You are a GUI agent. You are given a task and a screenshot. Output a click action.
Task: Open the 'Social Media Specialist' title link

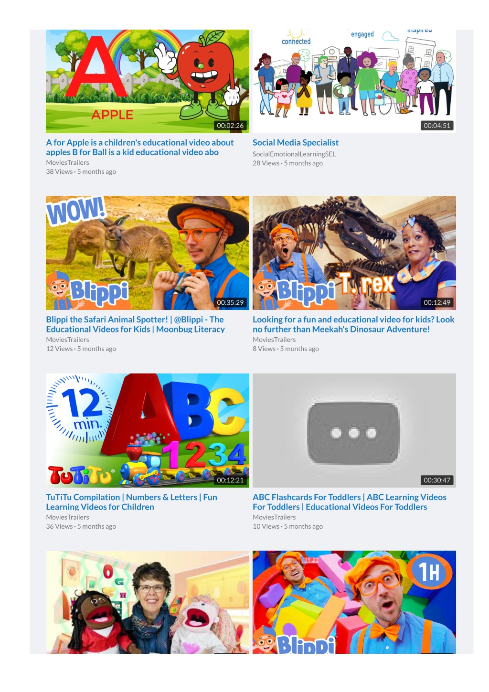[x=296, y=142]
